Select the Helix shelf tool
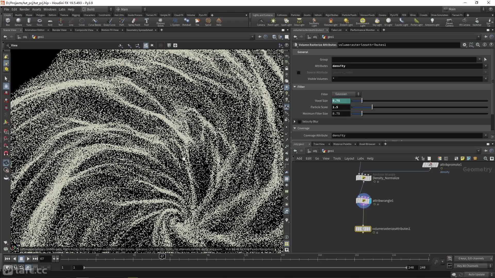495x278 pixels. (x=219, y=22)
